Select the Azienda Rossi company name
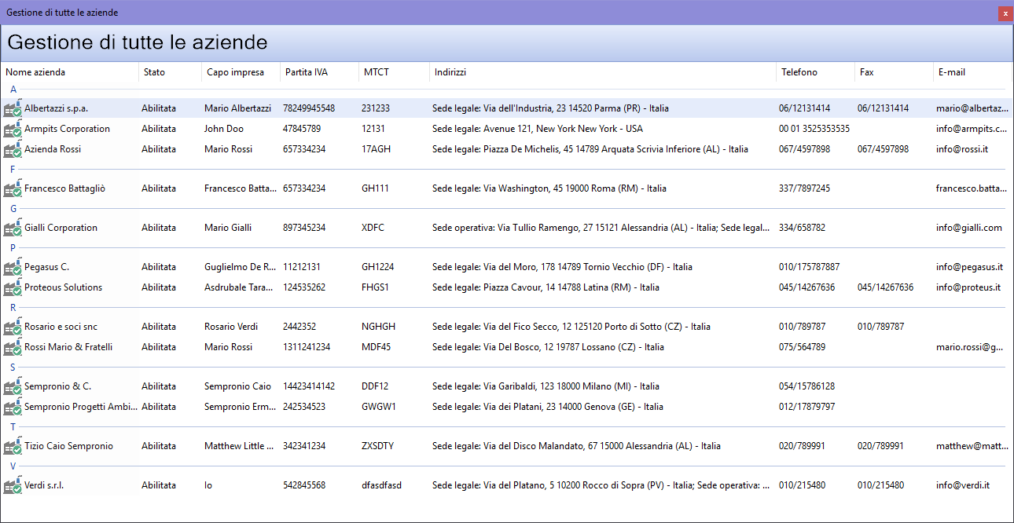 pos(53,149)
